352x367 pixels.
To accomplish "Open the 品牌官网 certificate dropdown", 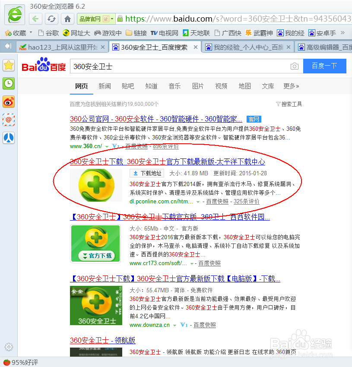I will [x=96, y=19].
